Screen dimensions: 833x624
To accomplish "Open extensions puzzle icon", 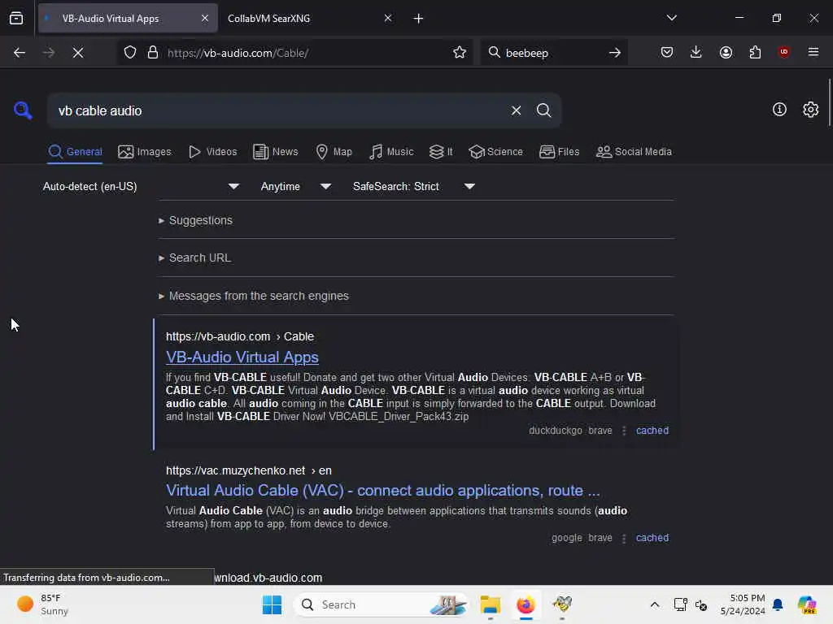I will click(x=755, y=52).
